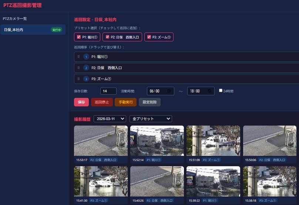Click P3: ズーム① tag under 15:51:09 thumbnail
This screenshot has height=205, width=299.
click(211, 160)
